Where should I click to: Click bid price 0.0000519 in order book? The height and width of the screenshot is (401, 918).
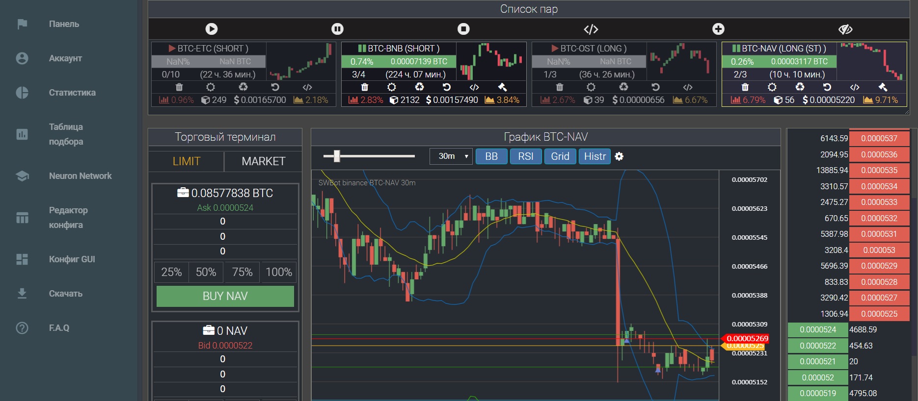click(x=818, y=393)
